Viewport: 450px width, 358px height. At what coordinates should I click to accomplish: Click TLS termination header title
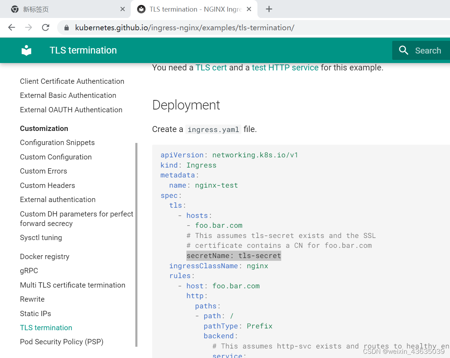(83, 50)
